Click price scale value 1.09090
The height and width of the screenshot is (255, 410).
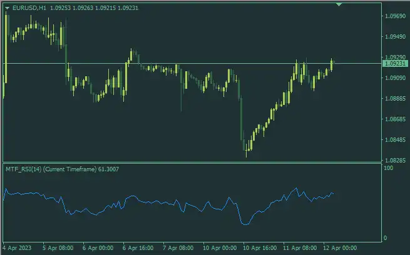(x=395, y=77)
